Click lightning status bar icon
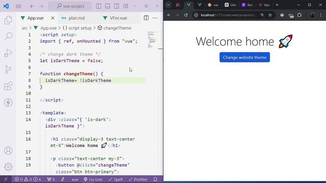The image size is (326, 183). pos(63,179)
